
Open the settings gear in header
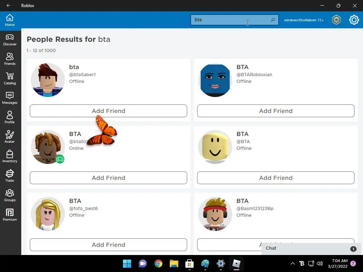click(x=354, y=20)
